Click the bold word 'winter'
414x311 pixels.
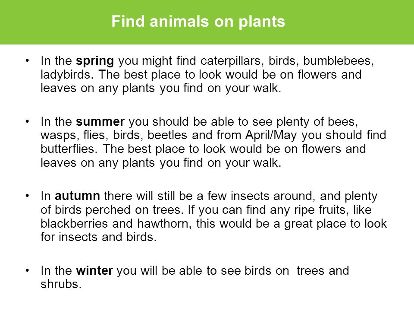[94, 270]
